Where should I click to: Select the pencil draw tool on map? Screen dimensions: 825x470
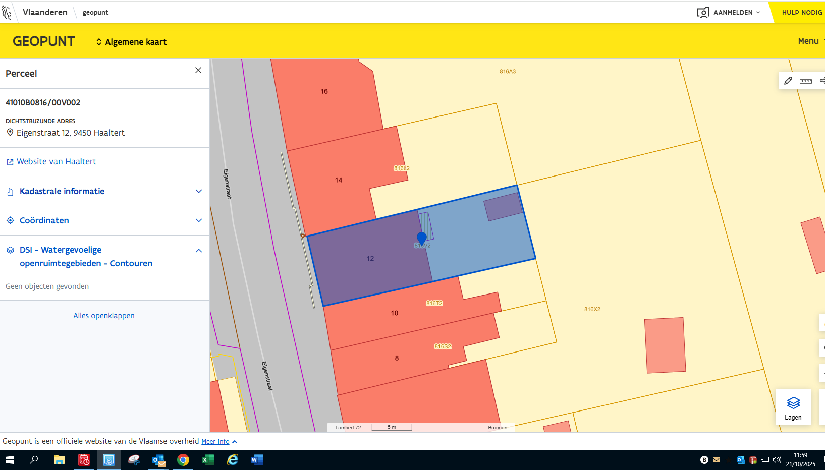pyautogui.click(x=788, y=81)
